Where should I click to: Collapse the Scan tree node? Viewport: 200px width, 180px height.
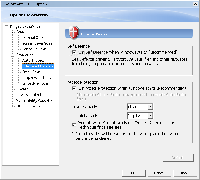click(x=12, y=32)
